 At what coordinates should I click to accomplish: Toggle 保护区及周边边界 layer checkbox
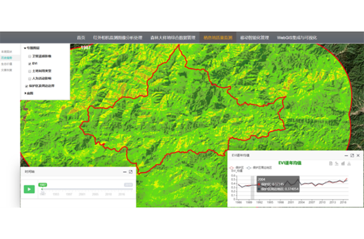(x=27, y=86)
